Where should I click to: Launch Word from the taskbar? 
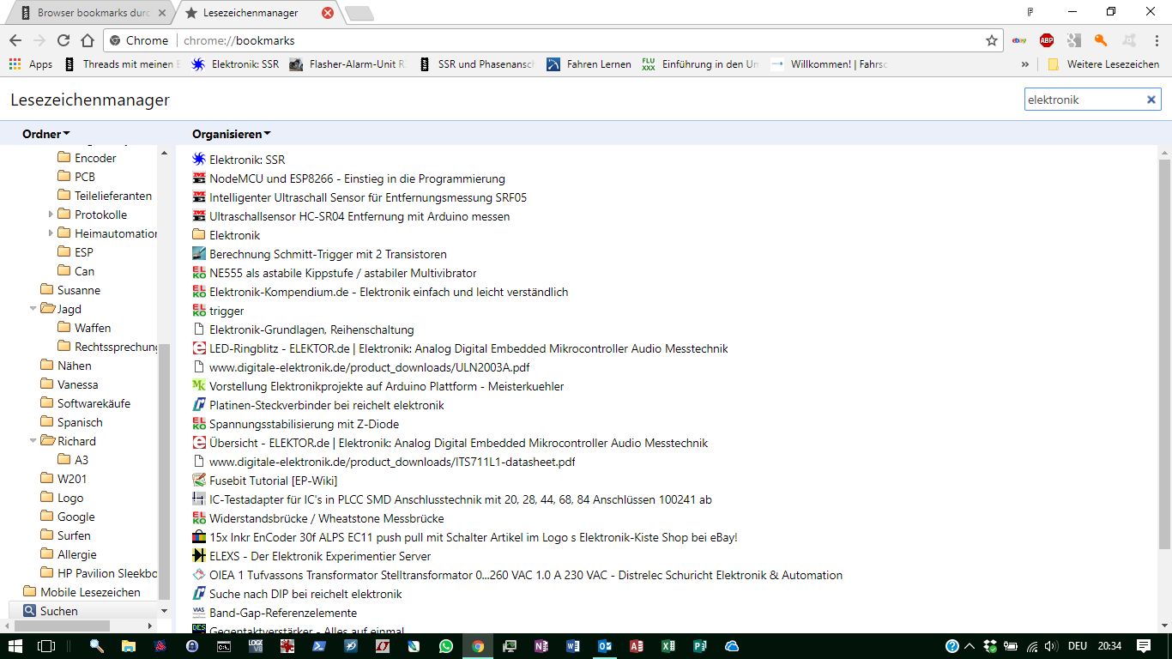573,646
